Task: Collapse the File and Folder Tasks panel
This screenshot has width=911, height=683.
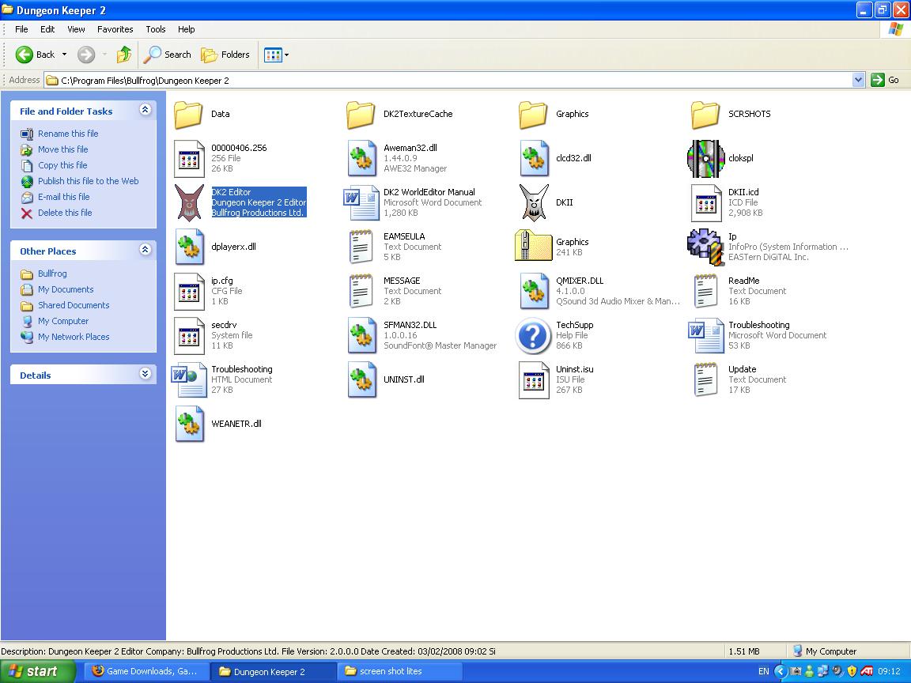Action: pos(145,111)
